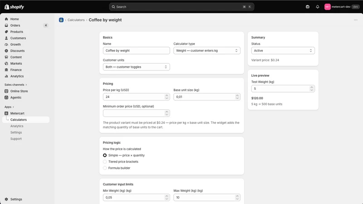The width and height of the screenshot is (363, 204).
Task: Expand Sales channels section
Action: 15,85
